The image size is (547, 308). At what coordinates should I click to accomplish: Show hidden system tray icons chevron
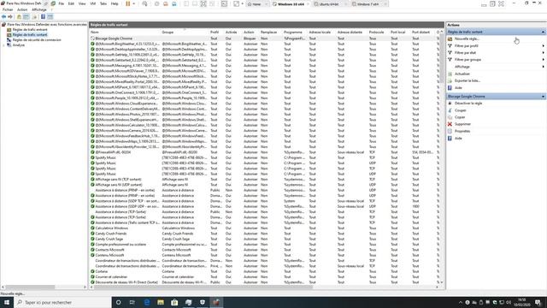click(460, 302)
